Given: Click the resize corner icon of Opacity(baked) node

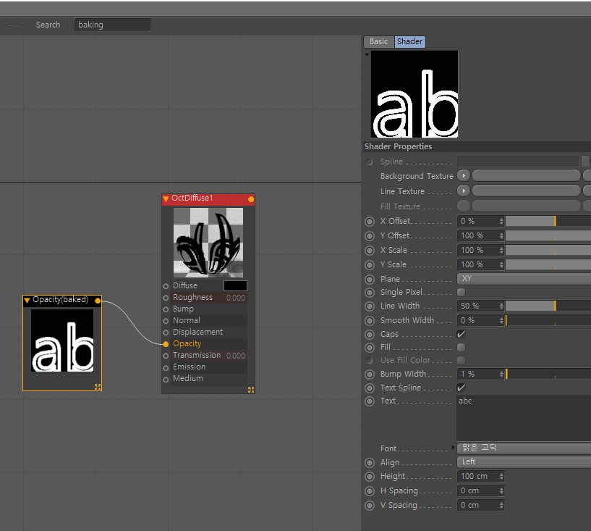Looking at the screenshot, I should [98, 387].
